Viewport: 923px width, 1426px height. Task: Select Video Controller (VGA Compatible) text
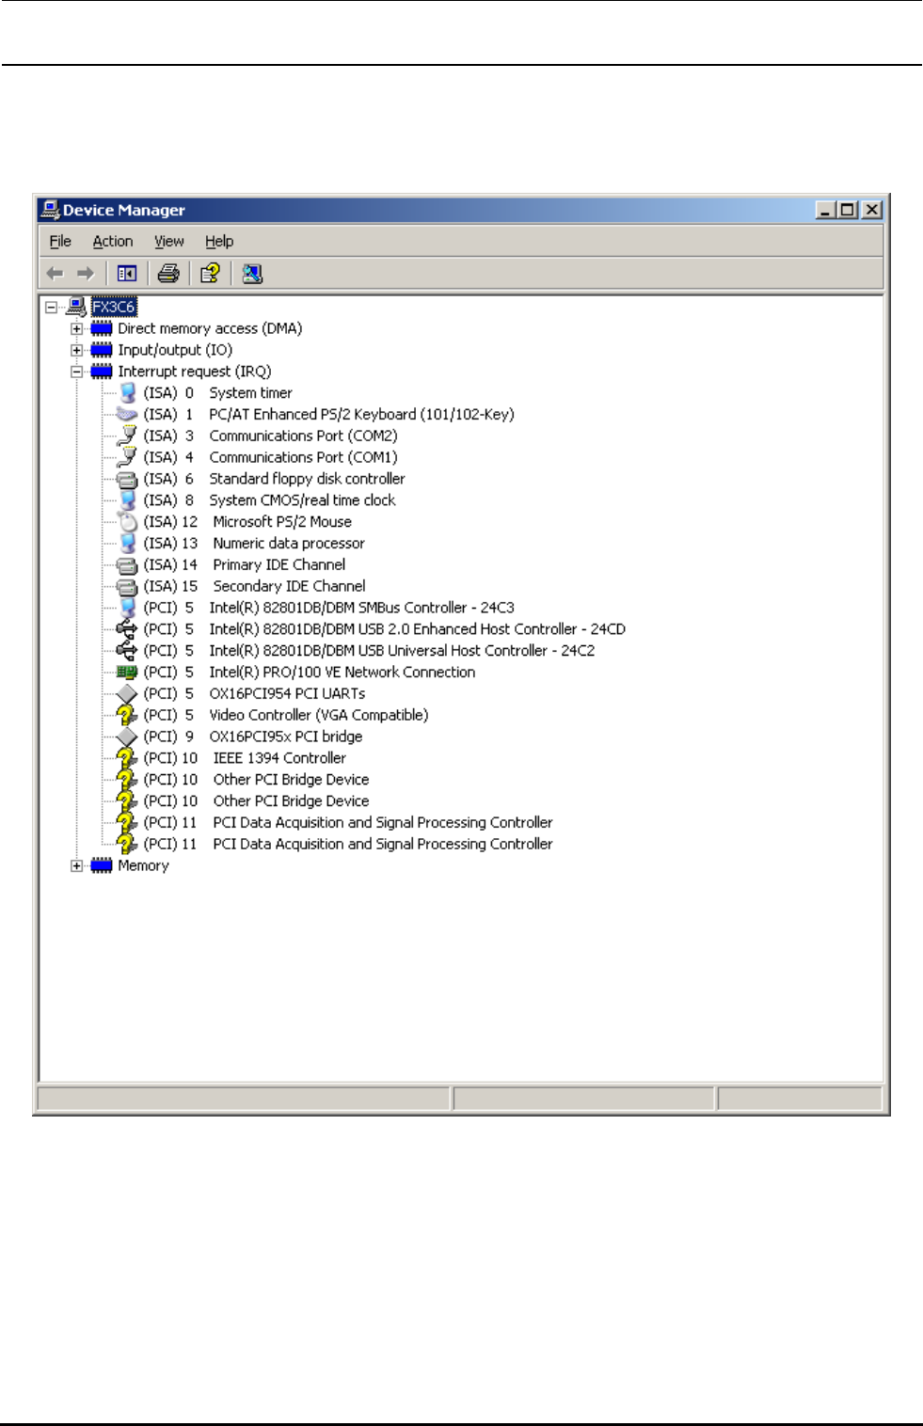318,716
